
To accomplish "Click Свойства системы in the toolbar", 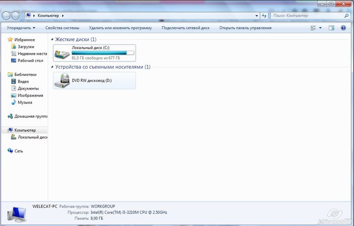I will [x=62, y=28].
